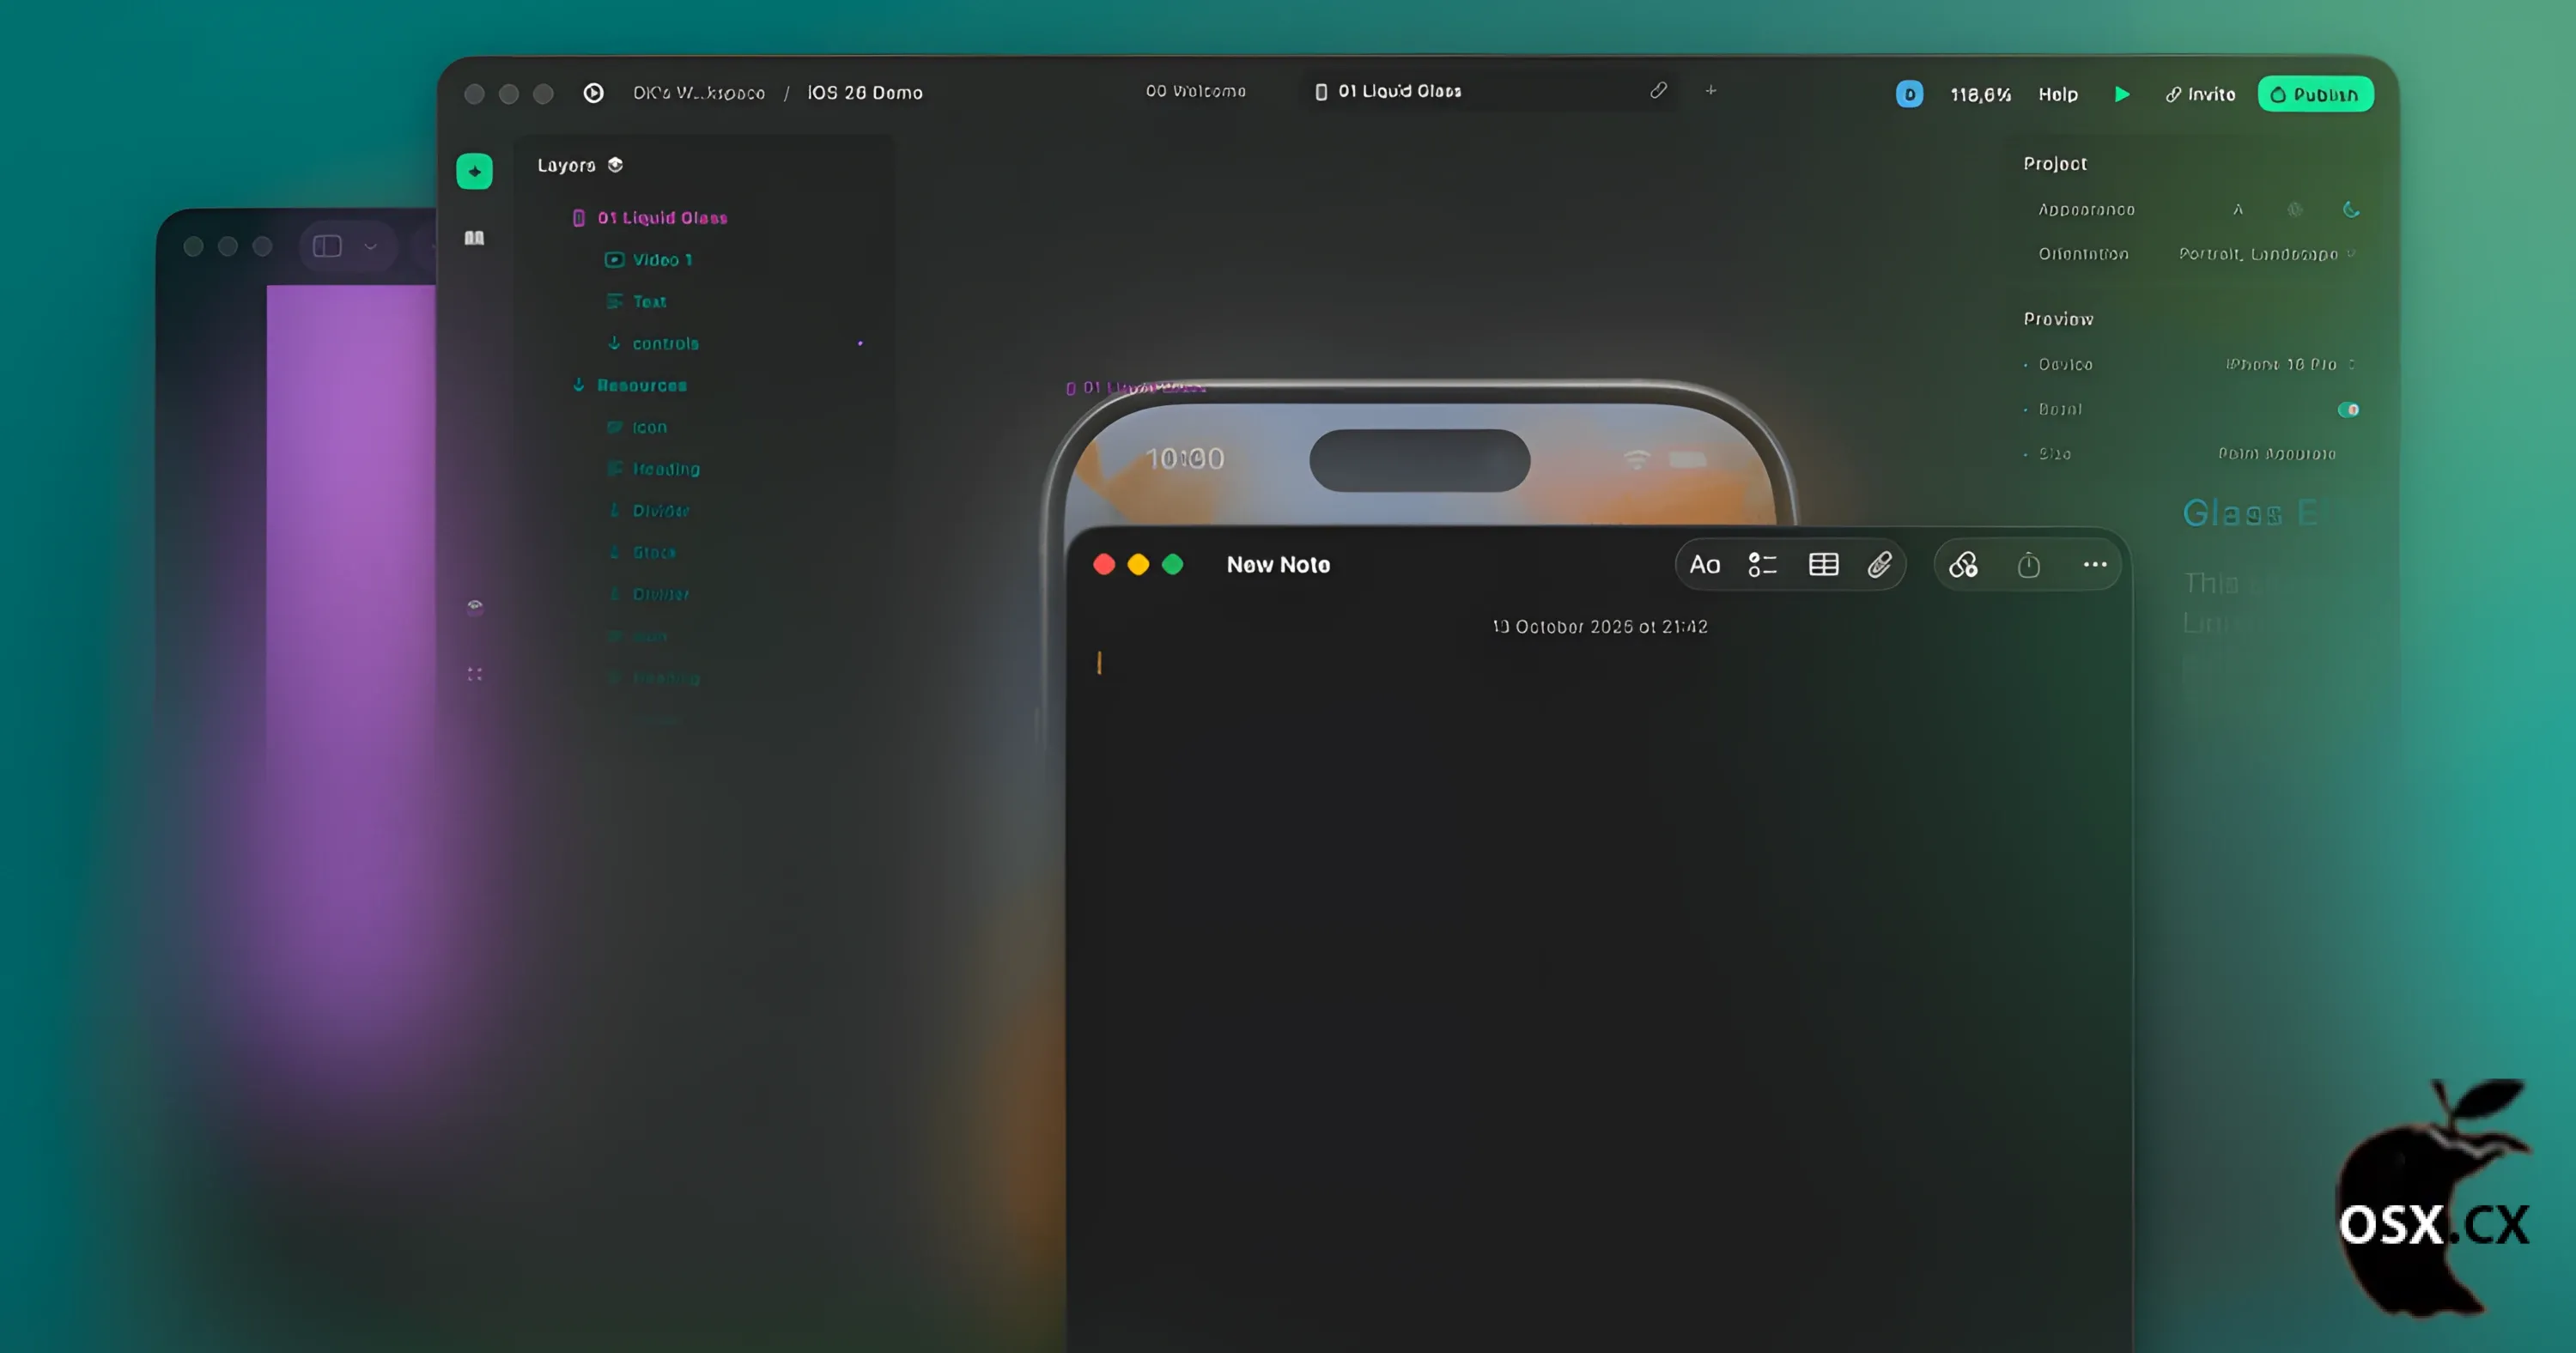The height and width of the screenshot is (1353, 2576).
Task: Toggle the Bezel switch
Action: [x=2348, y=409]
